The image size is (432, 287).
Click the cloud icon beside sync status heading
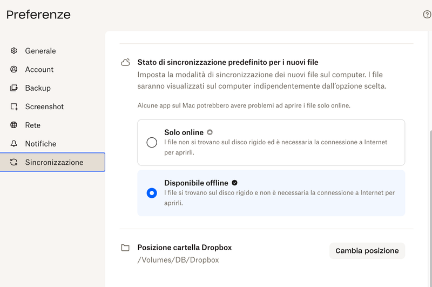(x=125, y=63)
